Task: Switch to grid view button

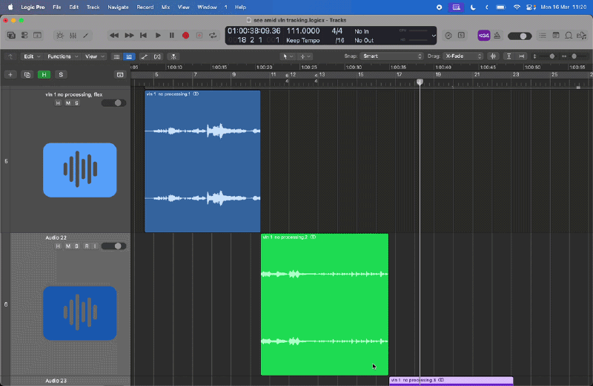Action: 116,56
